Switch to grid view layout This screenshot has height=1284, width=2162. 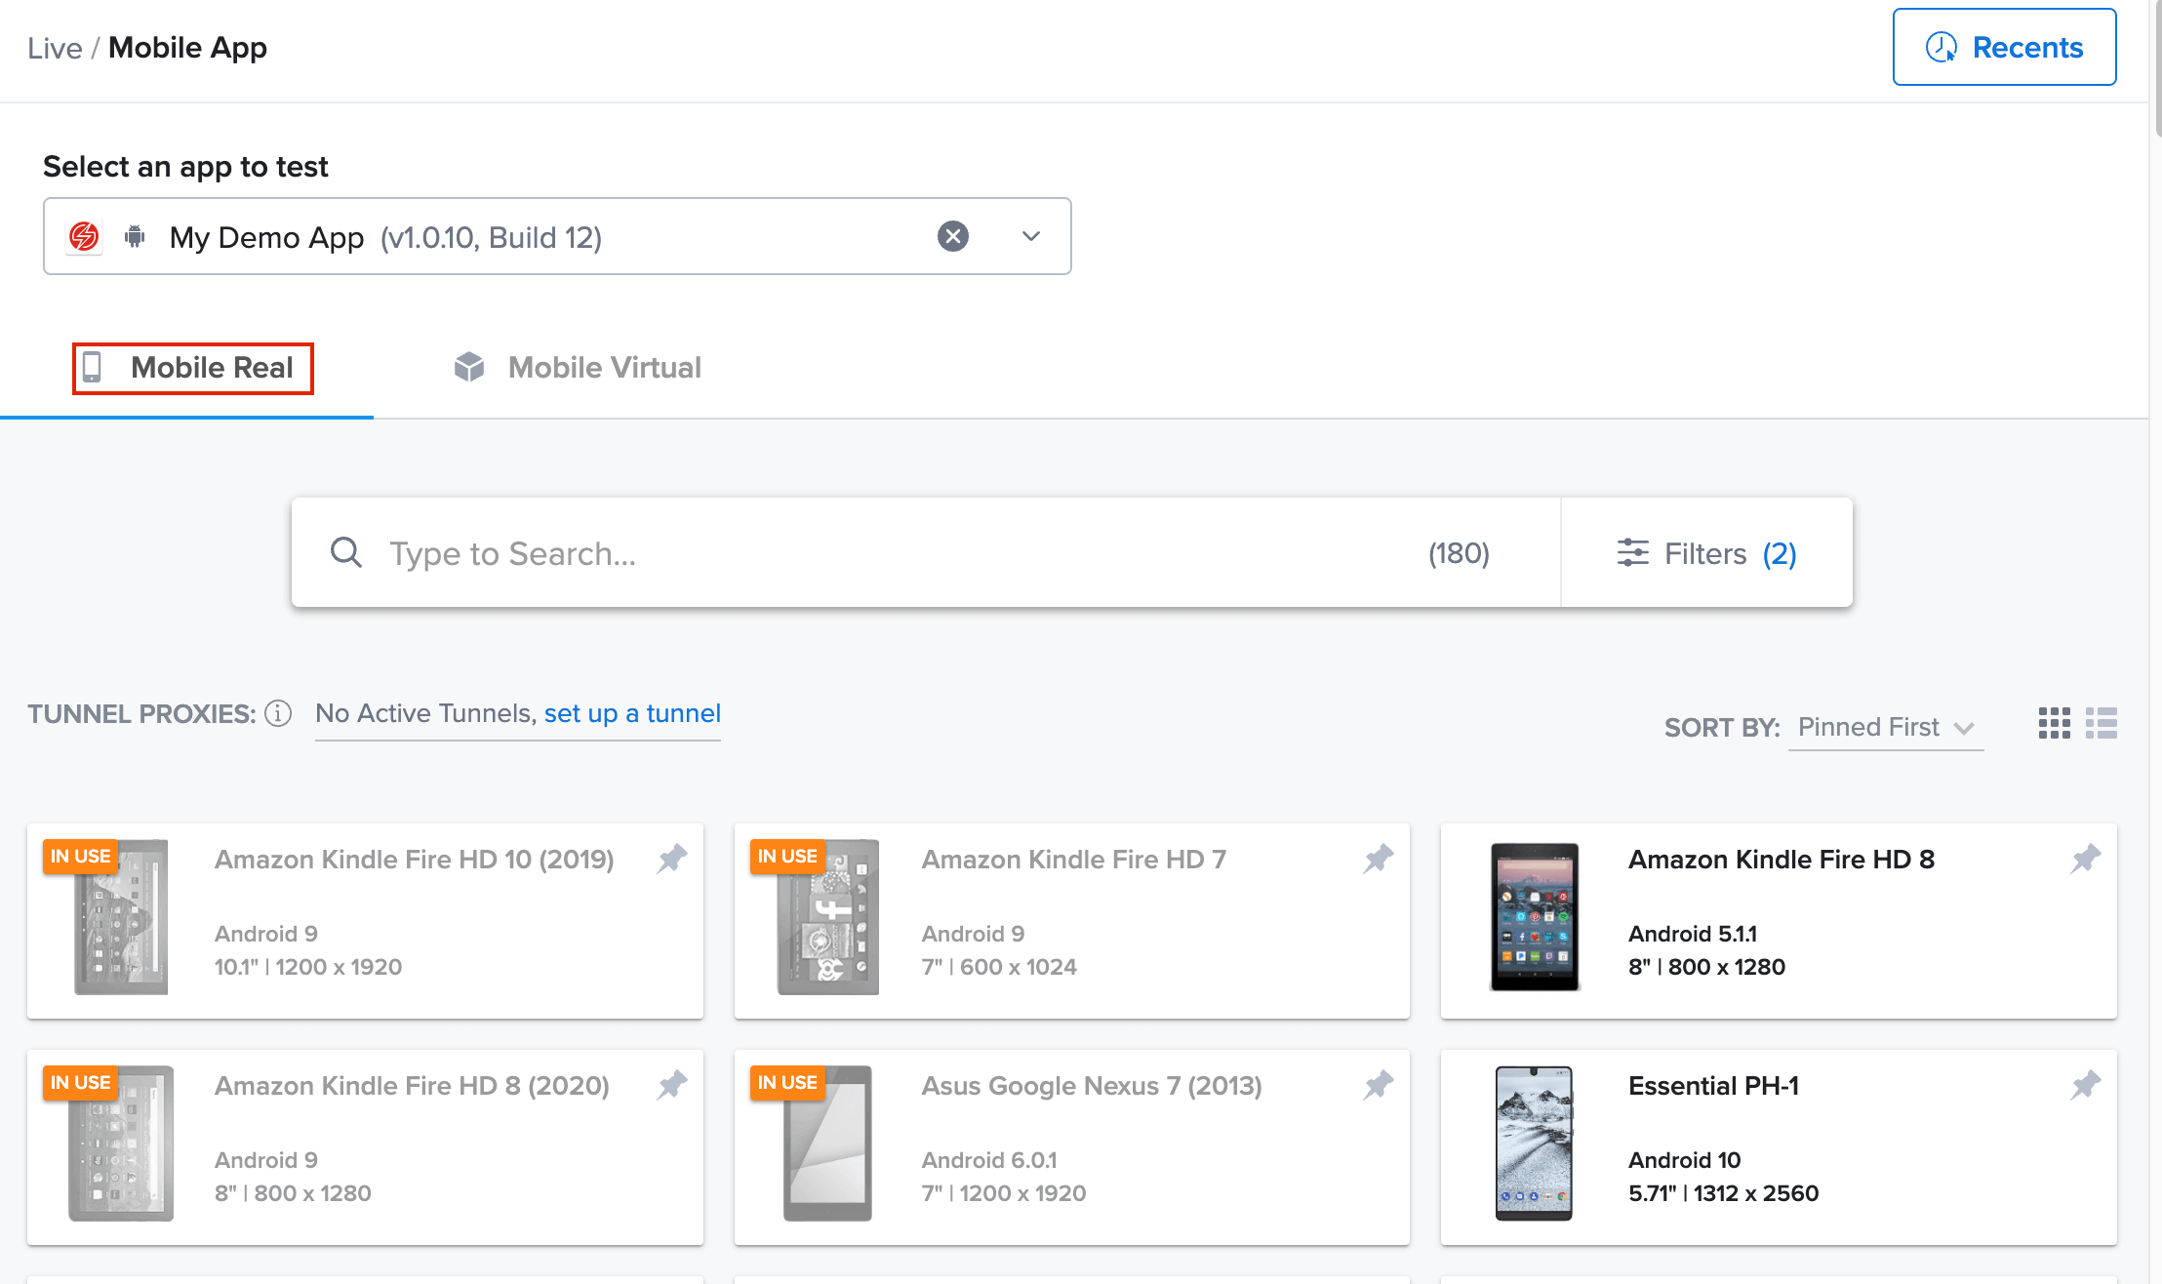tap(2054, 723)
